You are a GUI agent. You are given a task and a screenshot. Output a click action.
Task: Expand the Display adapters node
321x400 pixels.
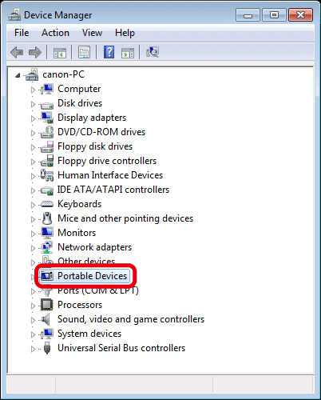point(33,118)
